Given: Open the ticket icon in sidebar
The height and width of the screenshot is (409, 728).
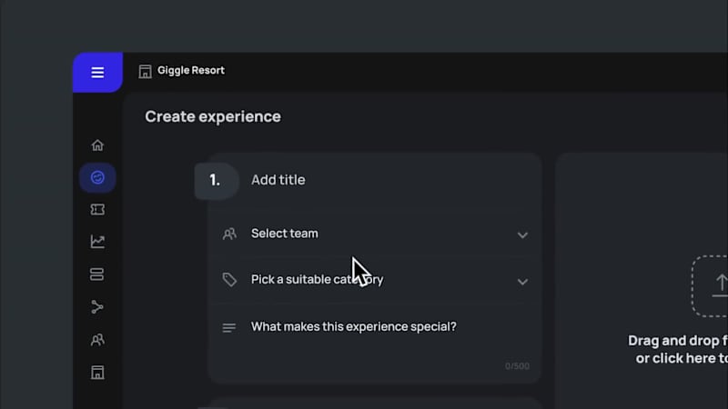Looking at the screenshot, I should pyautogui.click(x=97, y=210).
